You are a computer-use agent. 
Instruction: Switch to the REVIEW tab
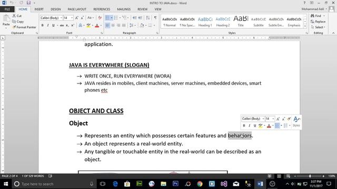(143, 9)
